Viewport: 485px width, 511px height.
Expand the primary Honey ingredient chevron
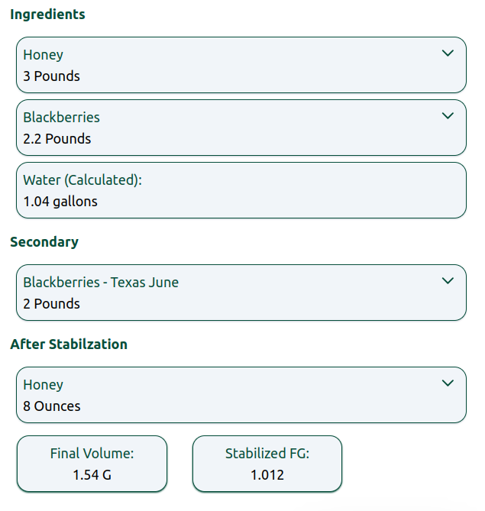click(448, 53)
